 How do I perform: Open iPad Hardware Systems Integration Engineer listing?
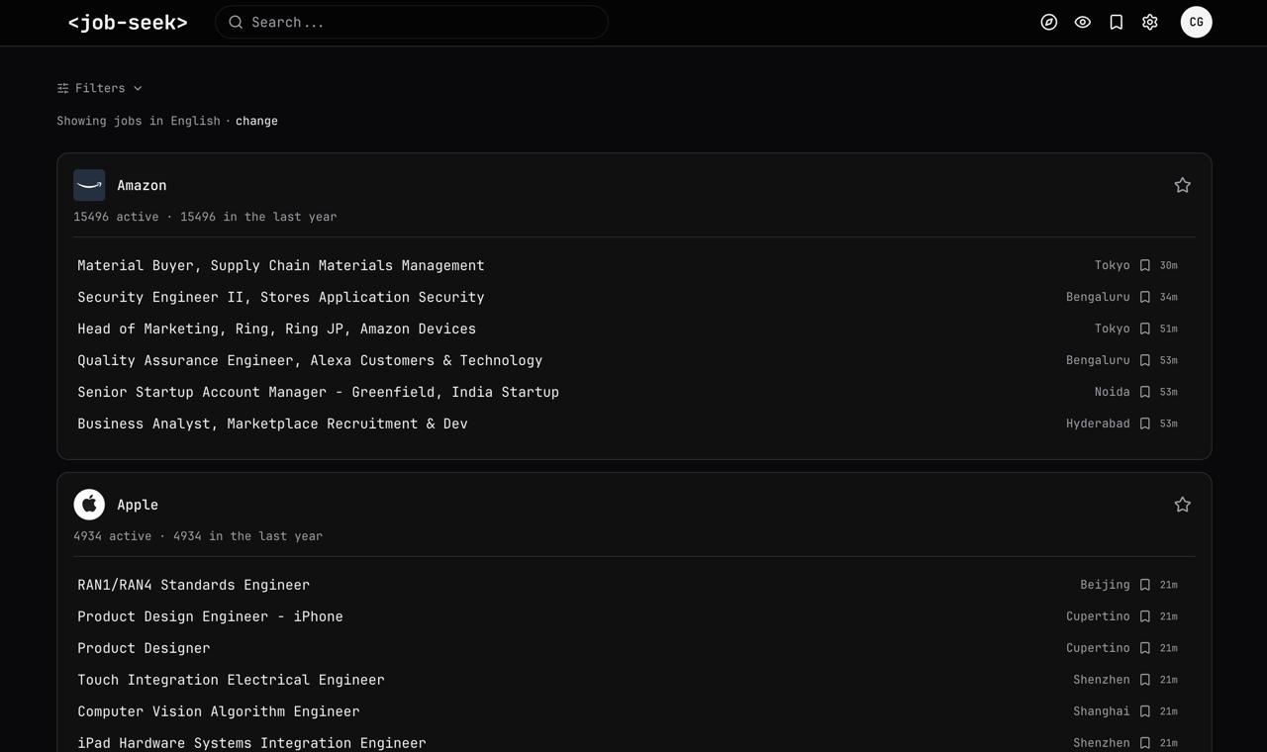coord(251,743)
